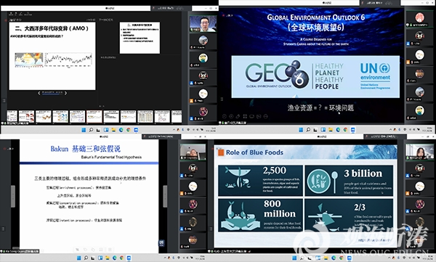Click Search icon in bottom-left screen taskbar
The width and height of the screenshot is (436, 262).
pyautogui.click(x=86, y=258)
